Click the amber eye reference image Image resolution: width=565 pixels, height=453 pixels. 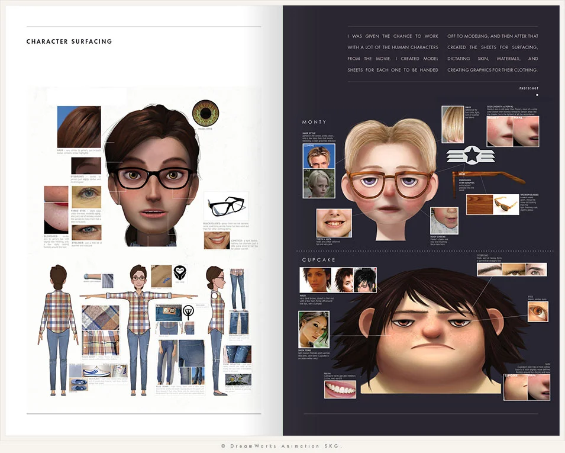(538, 312)
